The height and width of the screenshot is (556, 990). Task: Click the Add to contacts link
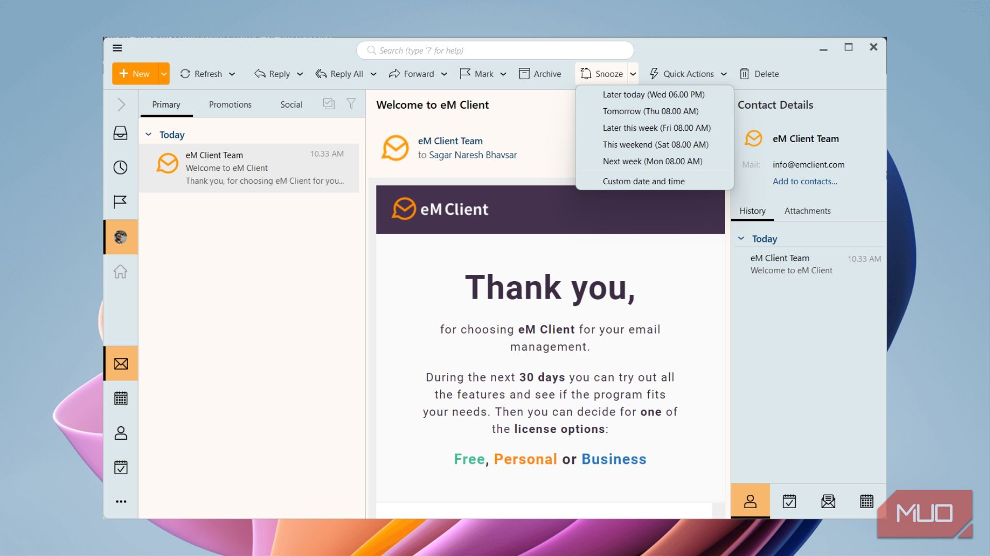coord(805,181)
